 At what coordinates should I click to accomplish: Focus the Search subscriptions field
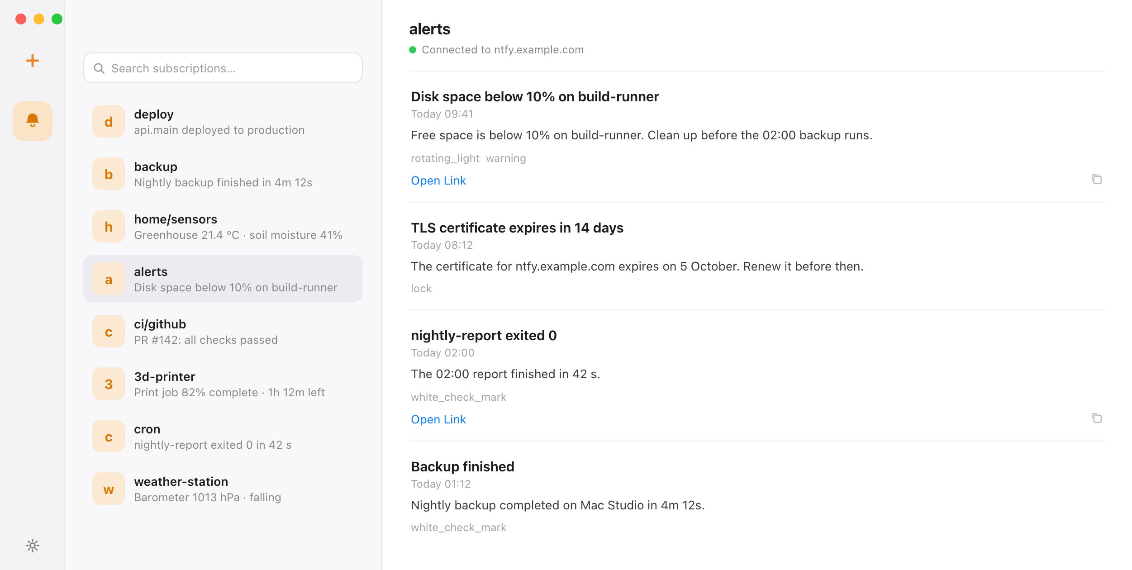(223, 68)
